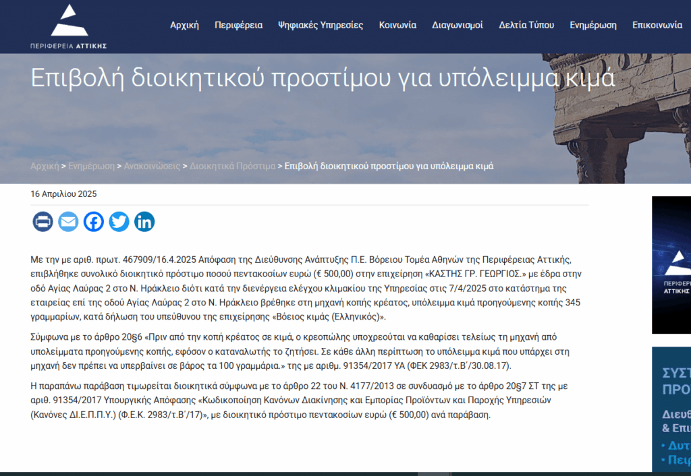Open the Αρχική menu item
Viewport: 691px width, 476px height.
tap(184, 25)
